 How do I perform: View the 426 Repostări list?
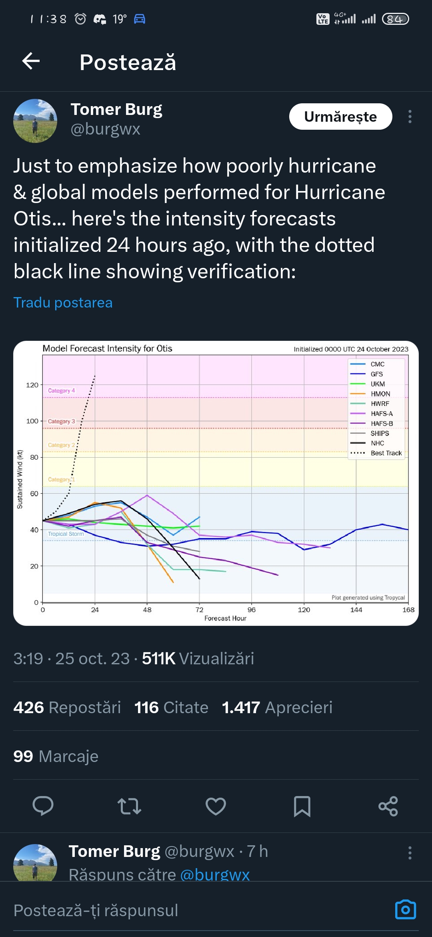click(x=67, y=708)
